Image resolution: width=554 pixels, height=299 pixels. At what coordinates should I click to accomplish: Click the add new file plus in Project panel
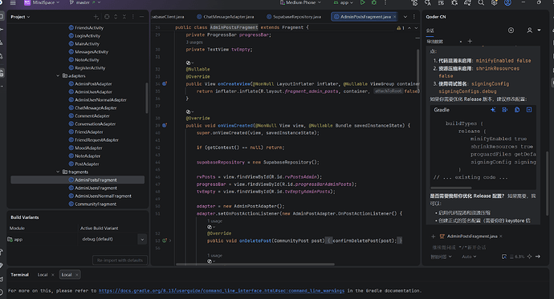click(96, 17)
